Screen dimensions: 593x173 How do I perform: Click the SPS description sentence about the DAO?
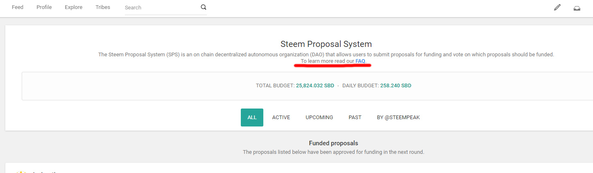326,55
